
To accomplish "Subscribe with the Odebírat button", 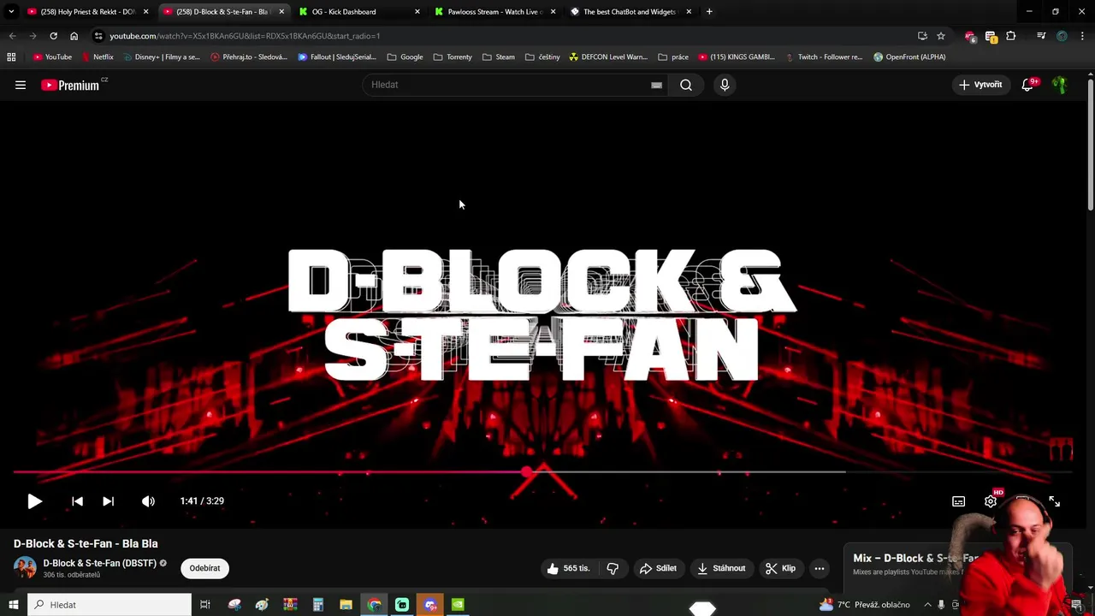I will pos(204,568).
